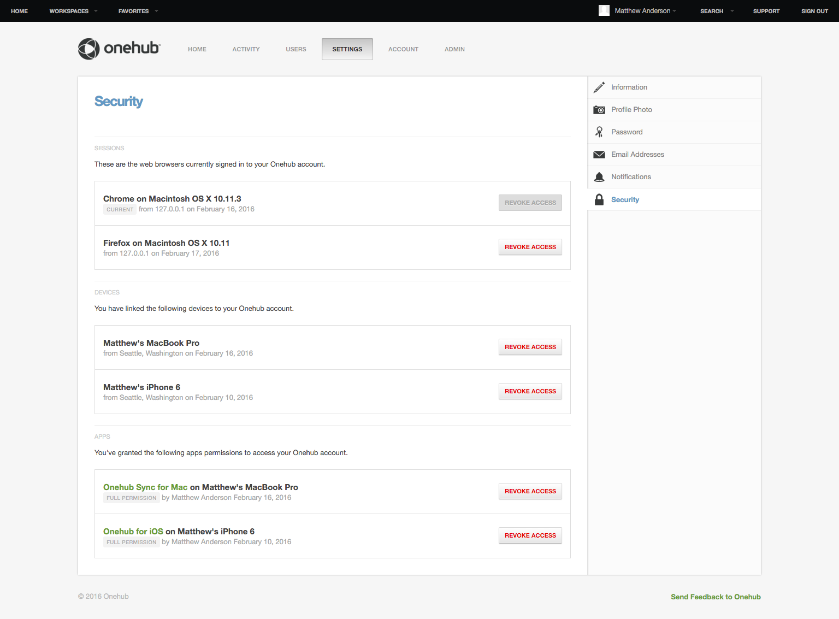Click the CURRENT badge on Chrome session
Image resolution: width=839 pixels, height=619 pixels.
[120, 209]
